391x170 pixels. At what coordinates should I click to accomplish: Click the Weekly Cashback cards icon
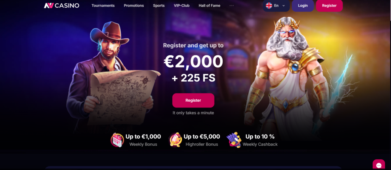pos(234,140)
